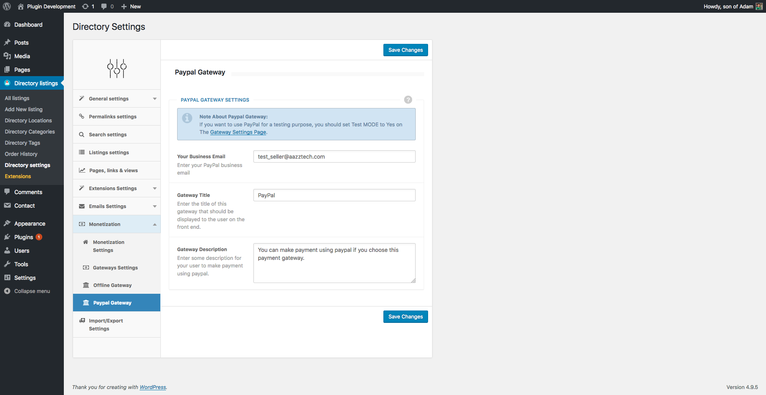Viewport: 766px width, 395px height.
Task: Click the user avatar next to Howdy
Action: (759, 6)
